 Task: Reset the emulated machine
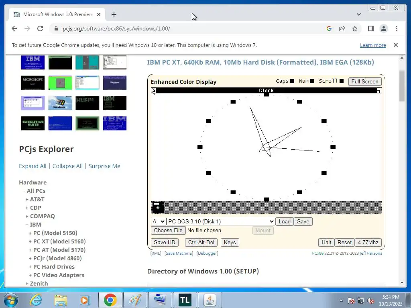click(344, 243)
